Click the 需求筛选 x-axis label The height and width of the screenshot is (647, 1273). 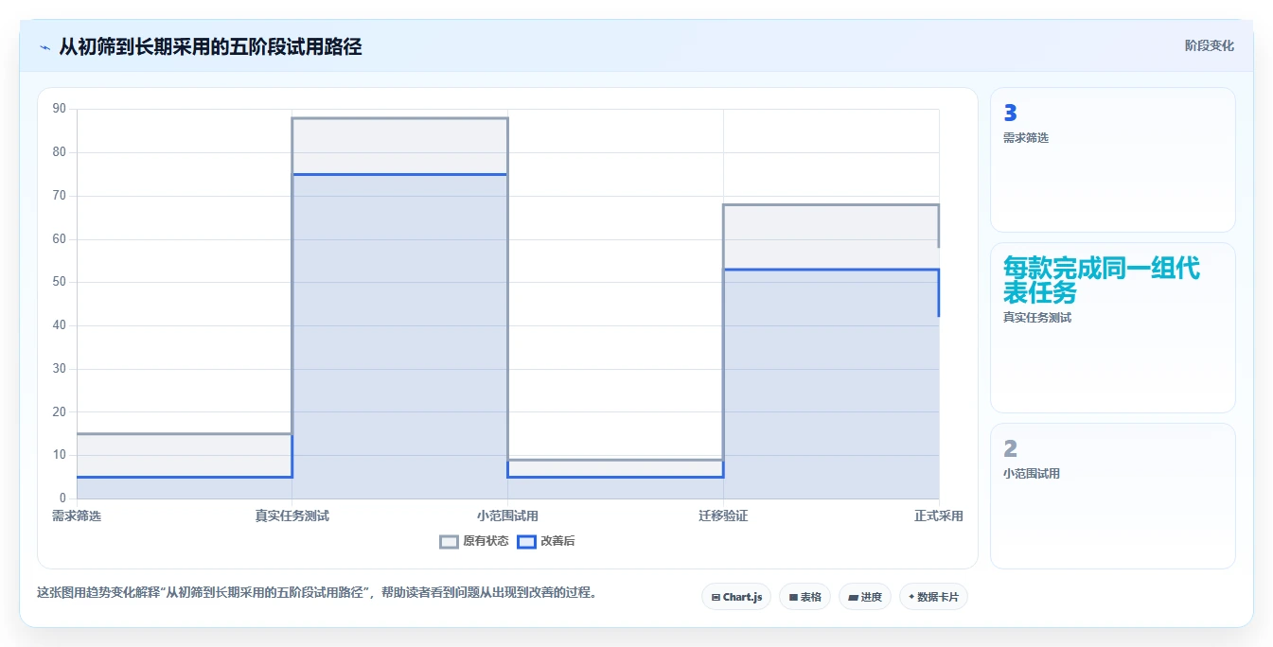click(x=77, y=516)
